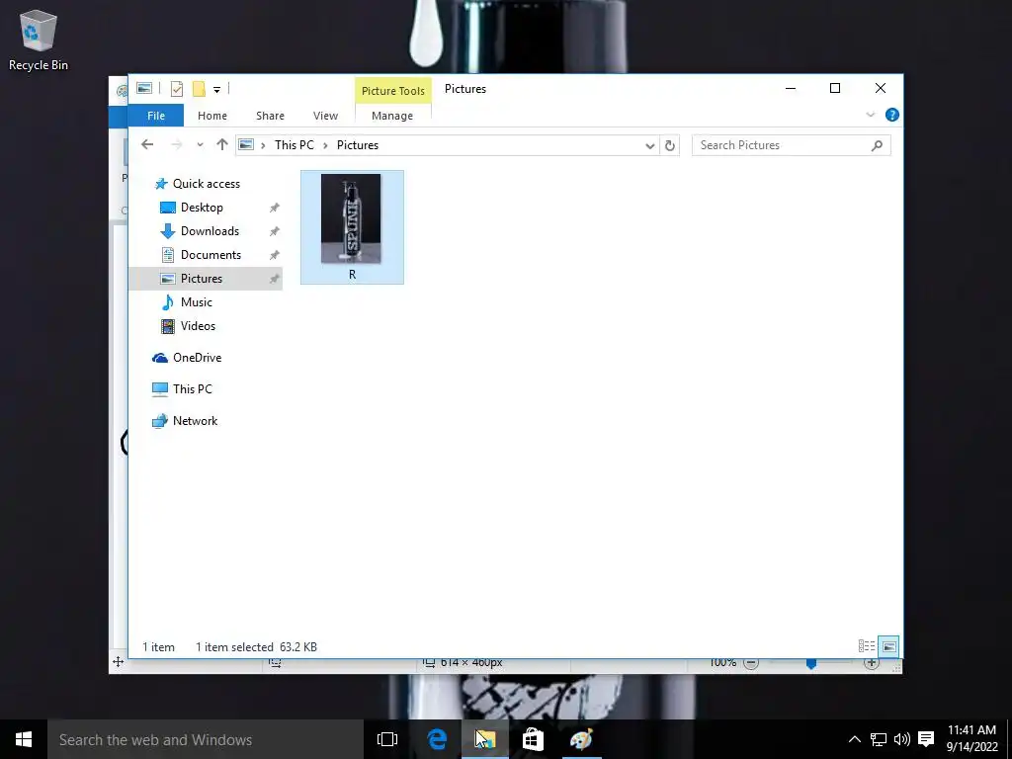This screenshot has width=1012, height=759.
Task: Open Customize Quick Access Toolbar dropdown
Action: click(x=216, y=90)
